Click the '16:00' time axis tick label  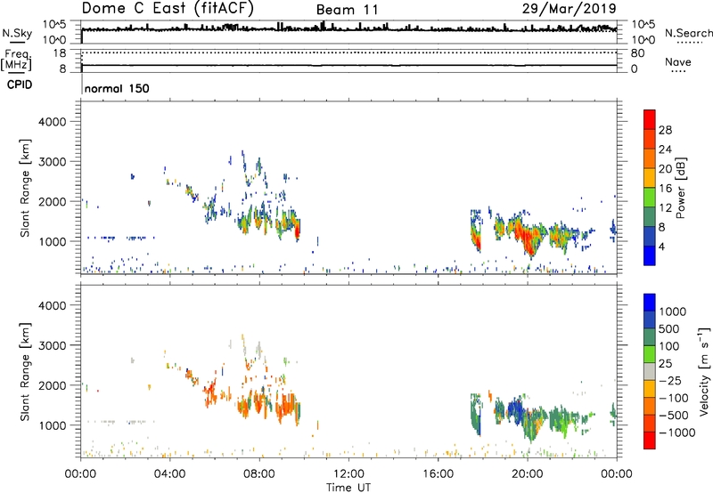(438, 474)
